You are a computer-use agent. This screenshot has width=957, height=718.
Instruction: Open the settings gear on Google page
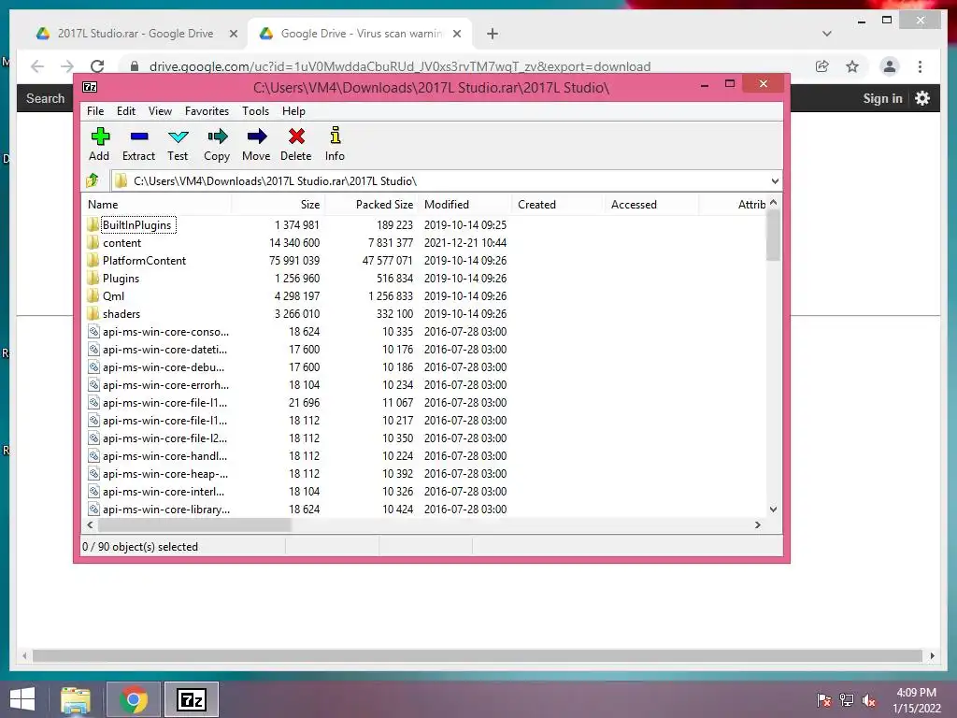[922, 98]
